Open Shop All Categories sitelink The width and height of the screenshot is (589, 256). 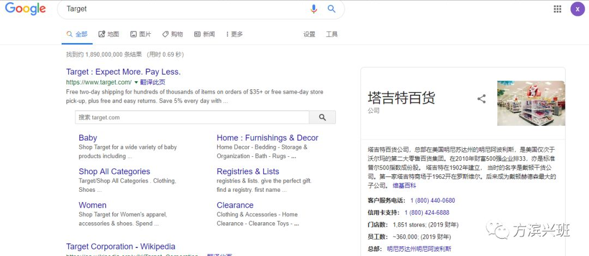114,172
